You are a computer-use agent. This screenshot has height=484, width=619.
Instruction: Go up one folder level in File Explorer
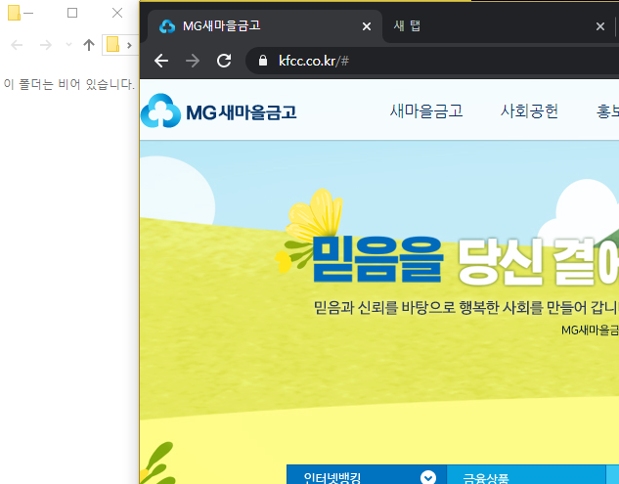[89, 45]
